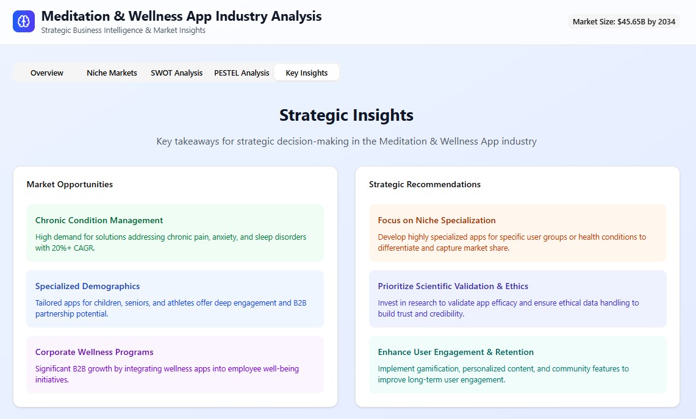The width and height of the screenshot is (696, 419).
Task: Click the Key takeaways description line
Action: pos(346,141)
